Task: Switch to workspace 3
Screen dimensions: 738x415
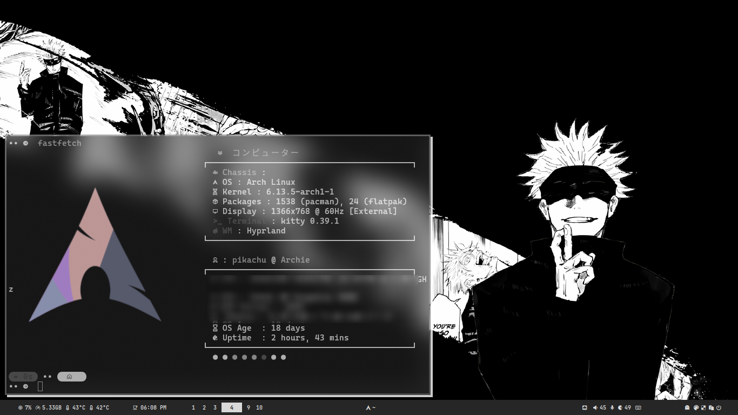Action: (x=215, y=407)
